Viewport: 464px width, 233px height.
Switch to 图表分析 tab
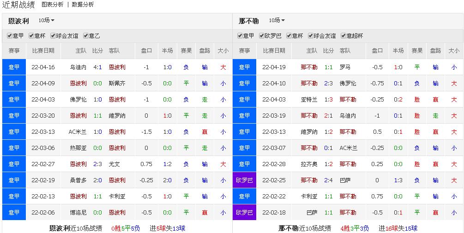click(52, 5)
